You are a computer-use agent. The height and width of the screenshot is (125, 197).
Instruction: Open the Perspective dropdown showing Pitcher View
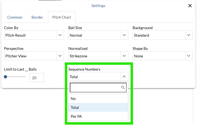click(x=30, y=56)
